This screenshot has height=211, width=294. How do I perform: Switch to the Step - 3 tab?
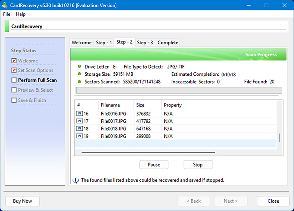point(145,43)
